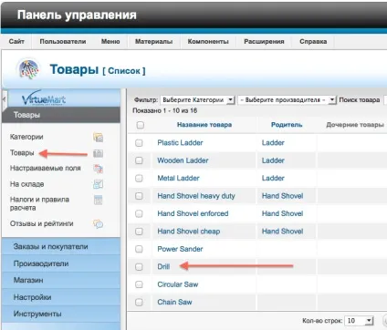Click the Показано 1 - 10 из 16 text
The image size is (387, 330).
tap(165, 110)
